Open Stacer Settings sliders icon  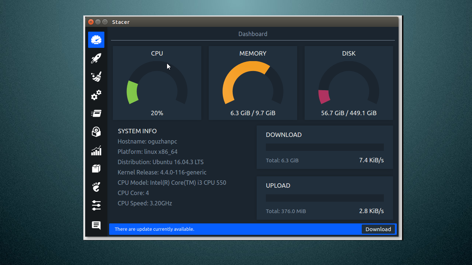pos(96,205)
